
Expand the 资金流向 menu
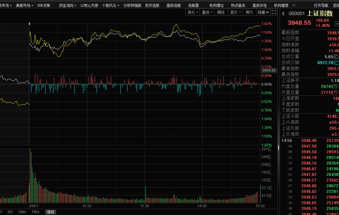67,5
